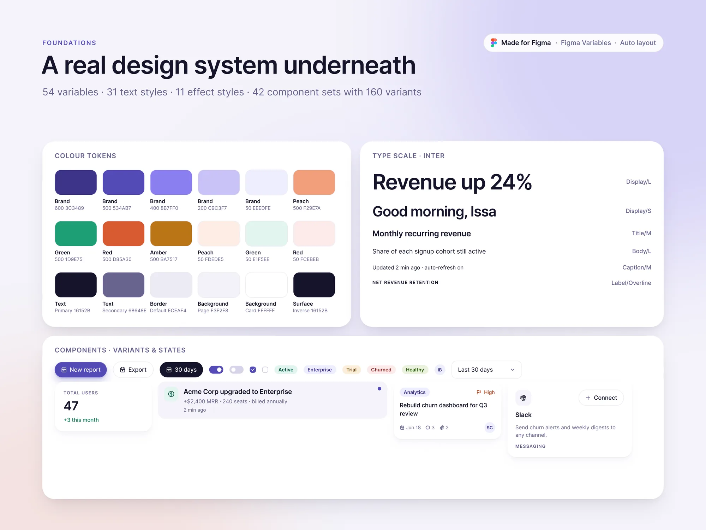This screenshot has height=530, width=706.
Task: Uncheck the checked purple checkbox
Action: click(253, 370)
